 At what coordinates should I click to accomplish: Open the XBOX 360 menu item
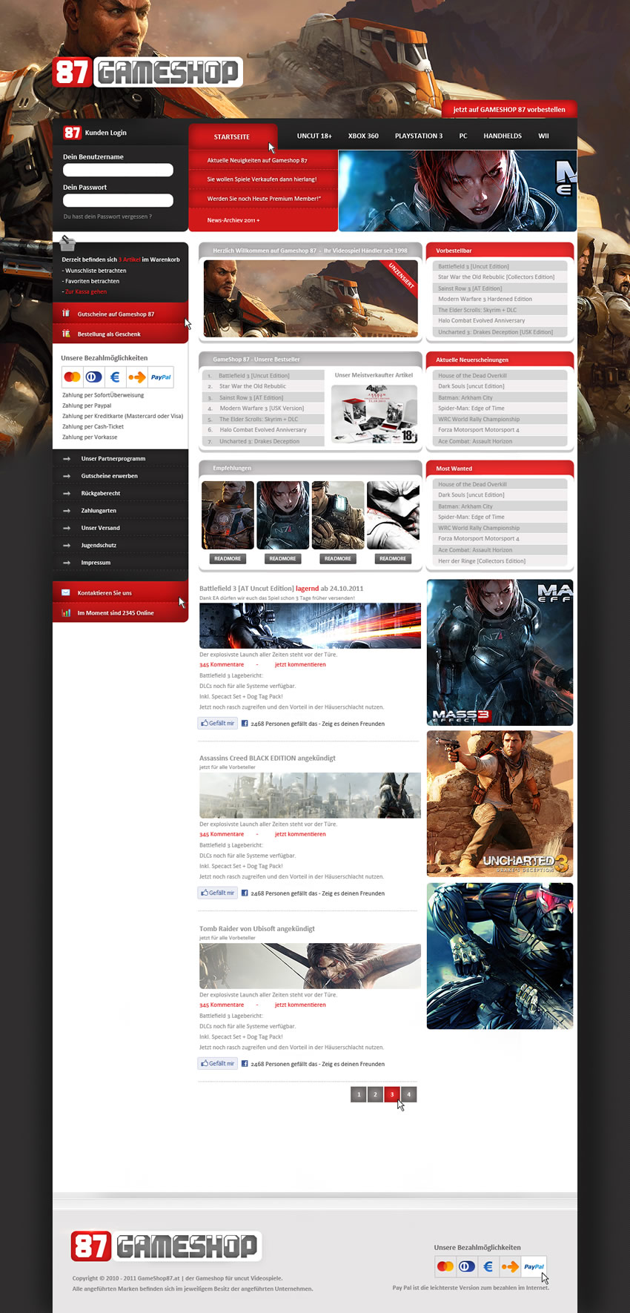click(x=363, y=136)
